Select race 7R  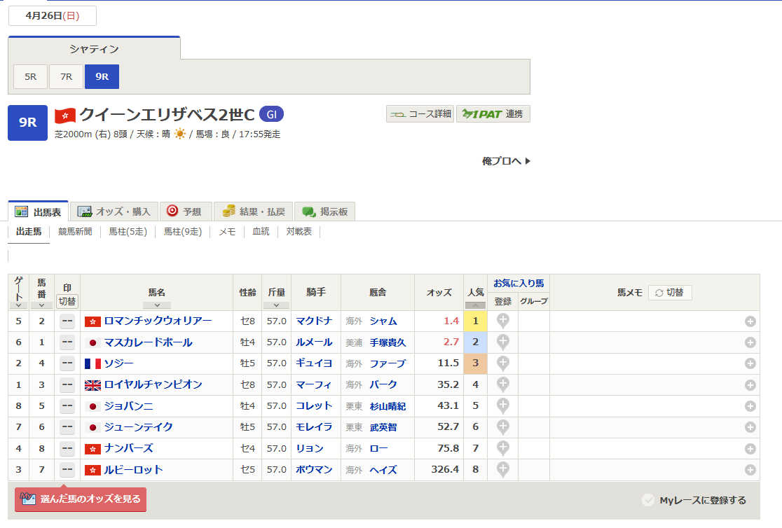(x=67, y=77)
